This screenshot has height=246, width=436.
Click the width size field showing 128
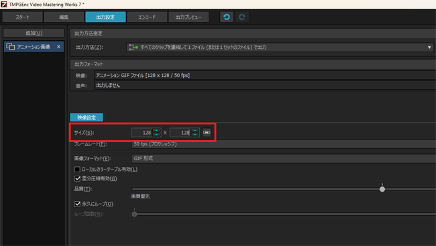142,133
